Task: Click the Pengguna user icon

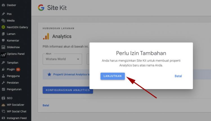Action: pos(3,76)
